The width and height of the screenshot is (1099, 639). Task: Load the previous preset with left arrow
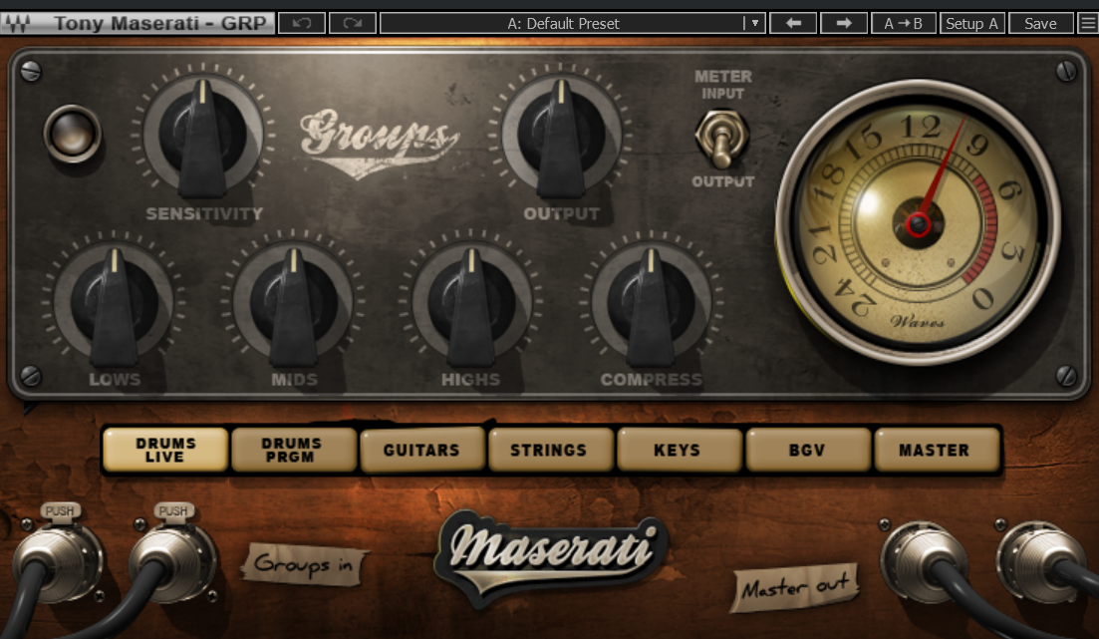click(793, 23)
